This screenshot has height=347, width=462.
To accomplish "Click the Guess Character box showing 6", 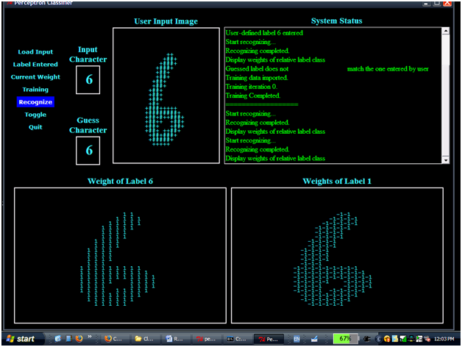I will point(88,151).
